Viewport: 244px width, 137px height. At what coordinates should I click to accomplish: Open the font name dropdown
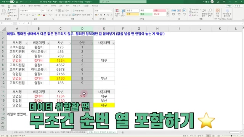[x=41, y=11]
